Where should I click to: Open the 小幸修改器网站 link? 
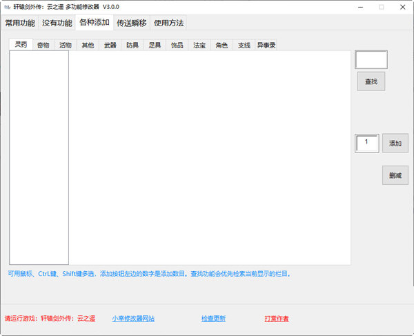point(133,319)
